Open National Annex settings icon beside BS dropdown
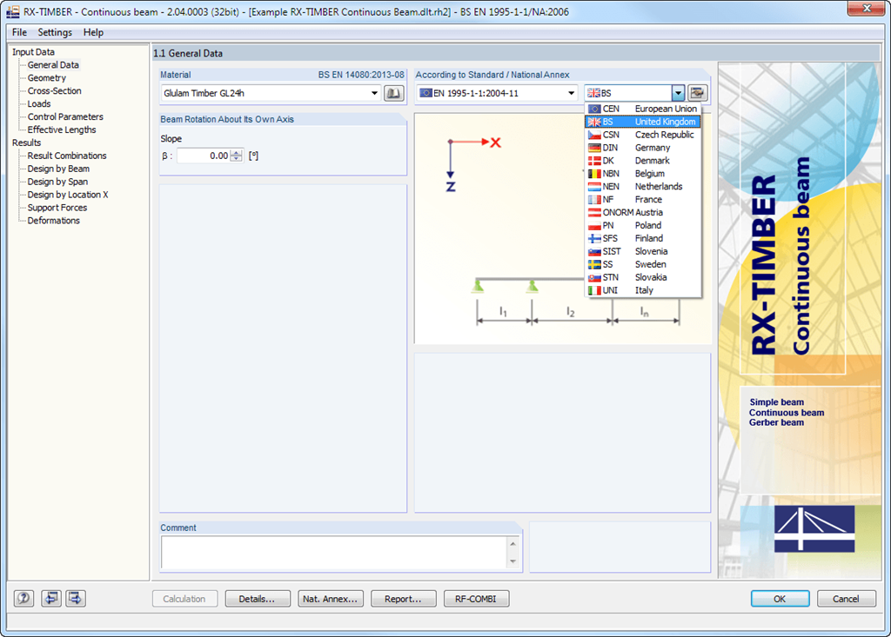891x637 pixels. click(697, 93)
